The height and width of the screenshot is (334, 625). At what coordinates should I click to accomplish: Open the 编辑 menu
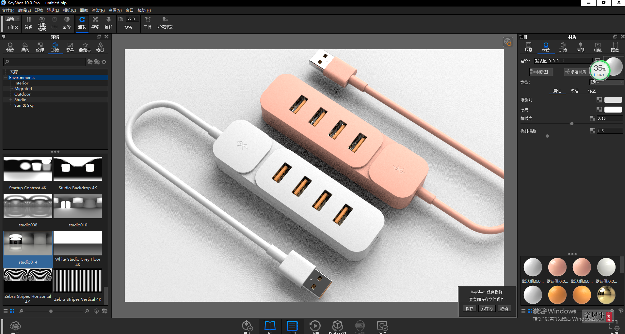[x=24, y=10]
